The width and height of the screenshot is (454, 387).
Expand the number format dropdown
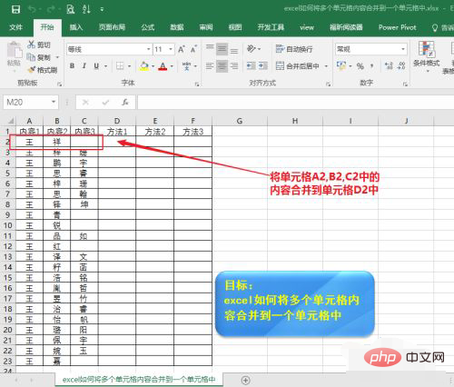pyautogui.click(x=403, y=49)
